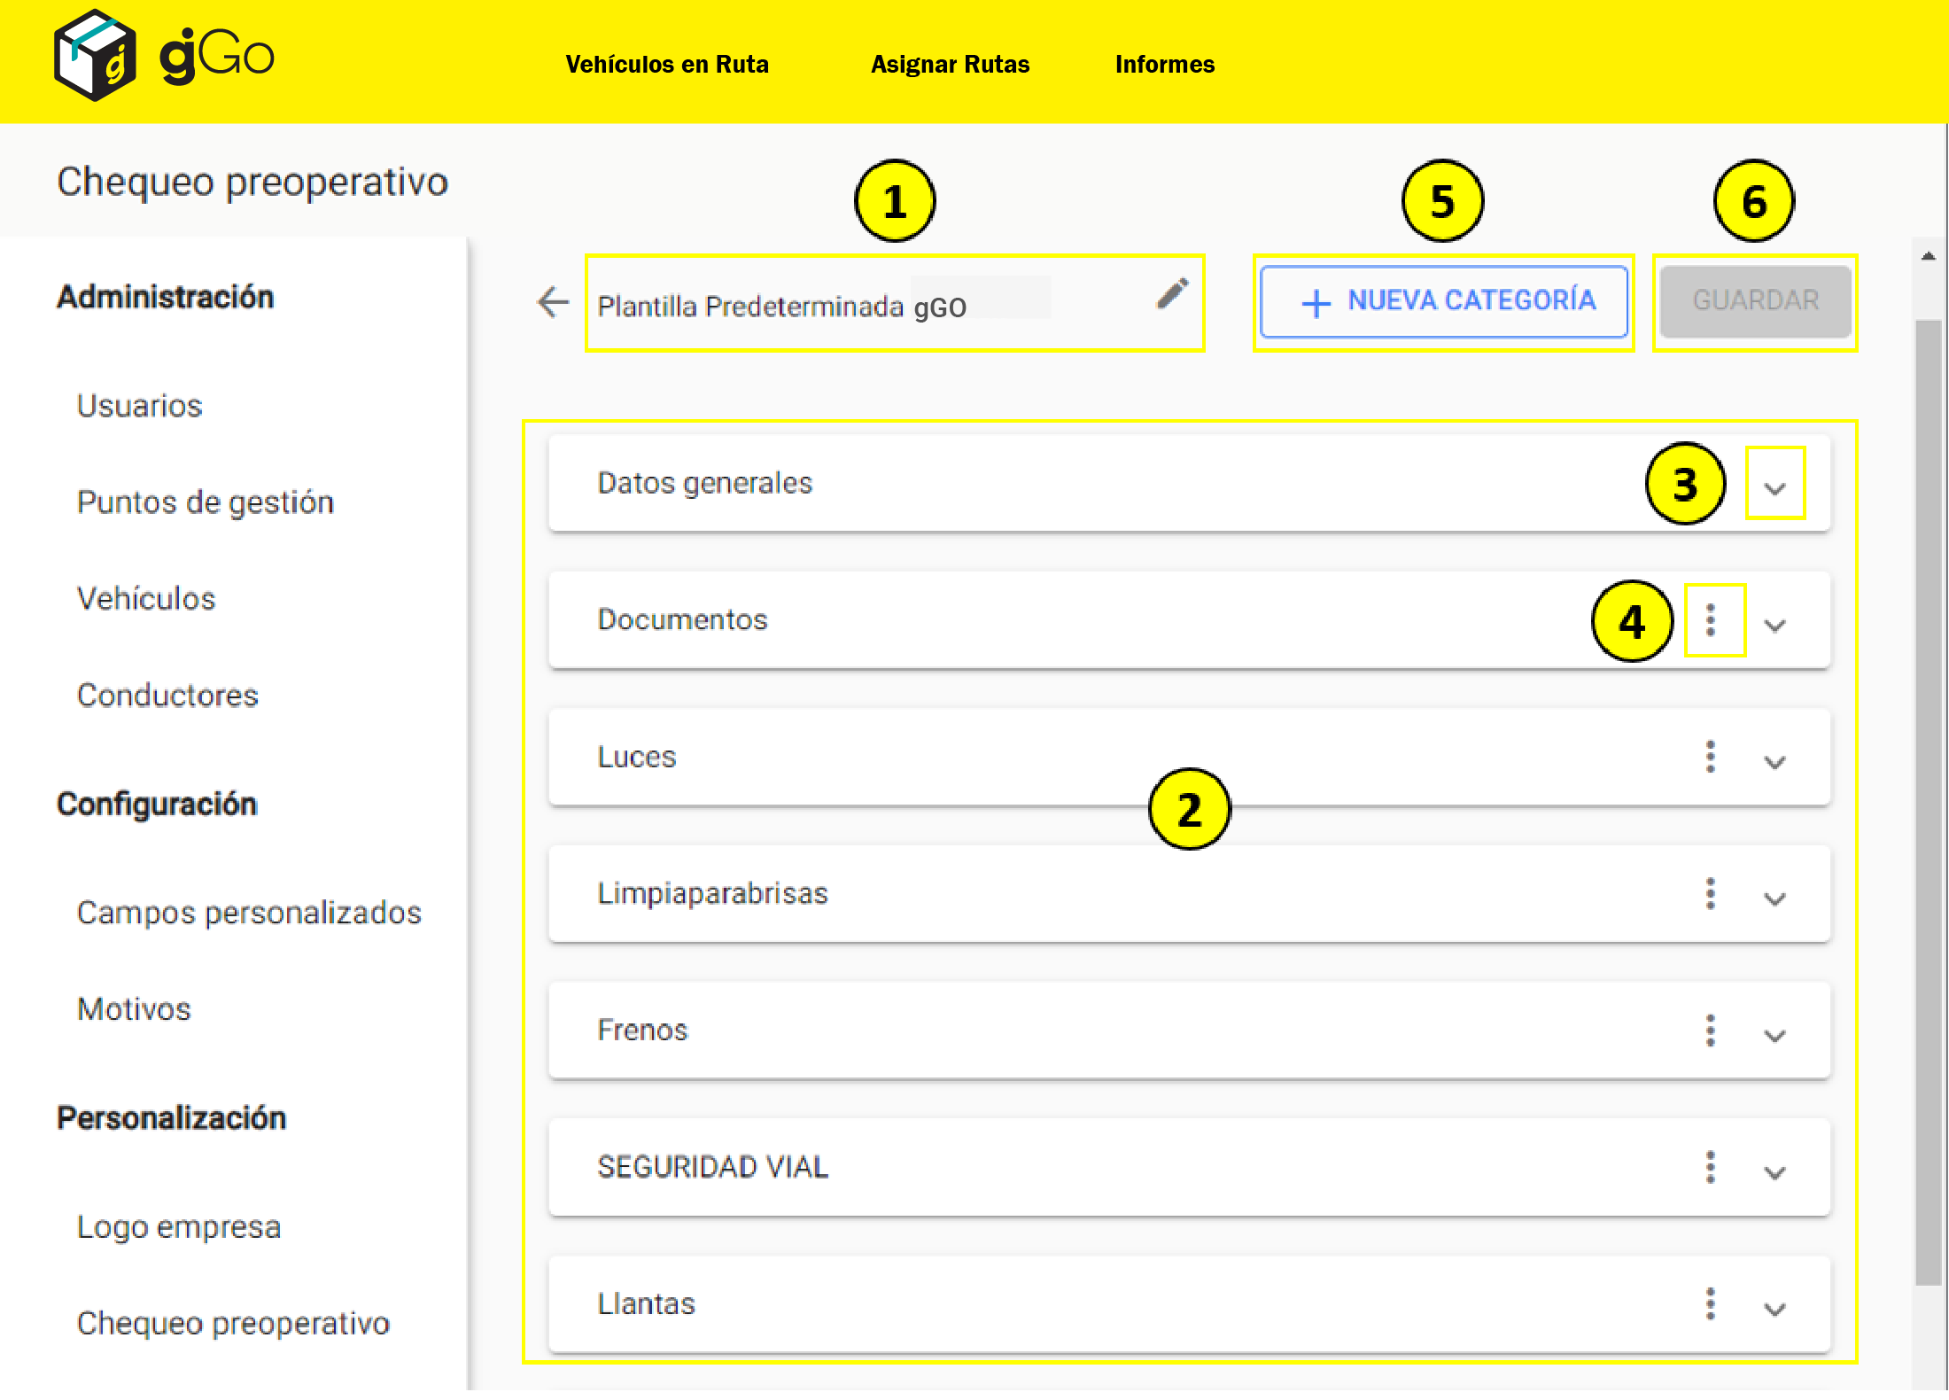The image size is (1949, 1400).
Task: Click the pencil edit icon for template name
Action: pyautogui.click(x=1171, y=293)
